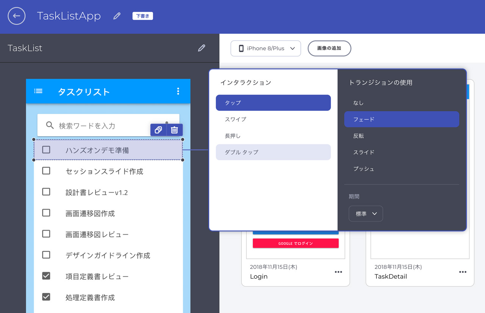Viewport: 485px width, 313px height.
Task: Duplicate the selected hotspot with copy icon
Action: tap(158, 130)
